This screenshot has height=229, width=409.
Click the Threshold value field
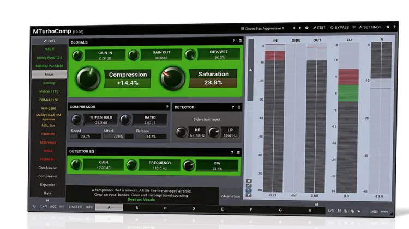[x=101, y=123]
